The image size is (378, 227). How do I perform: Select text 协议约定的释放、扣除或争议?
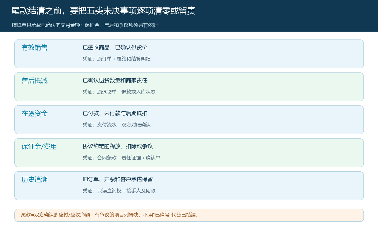(x=118, y=146)
